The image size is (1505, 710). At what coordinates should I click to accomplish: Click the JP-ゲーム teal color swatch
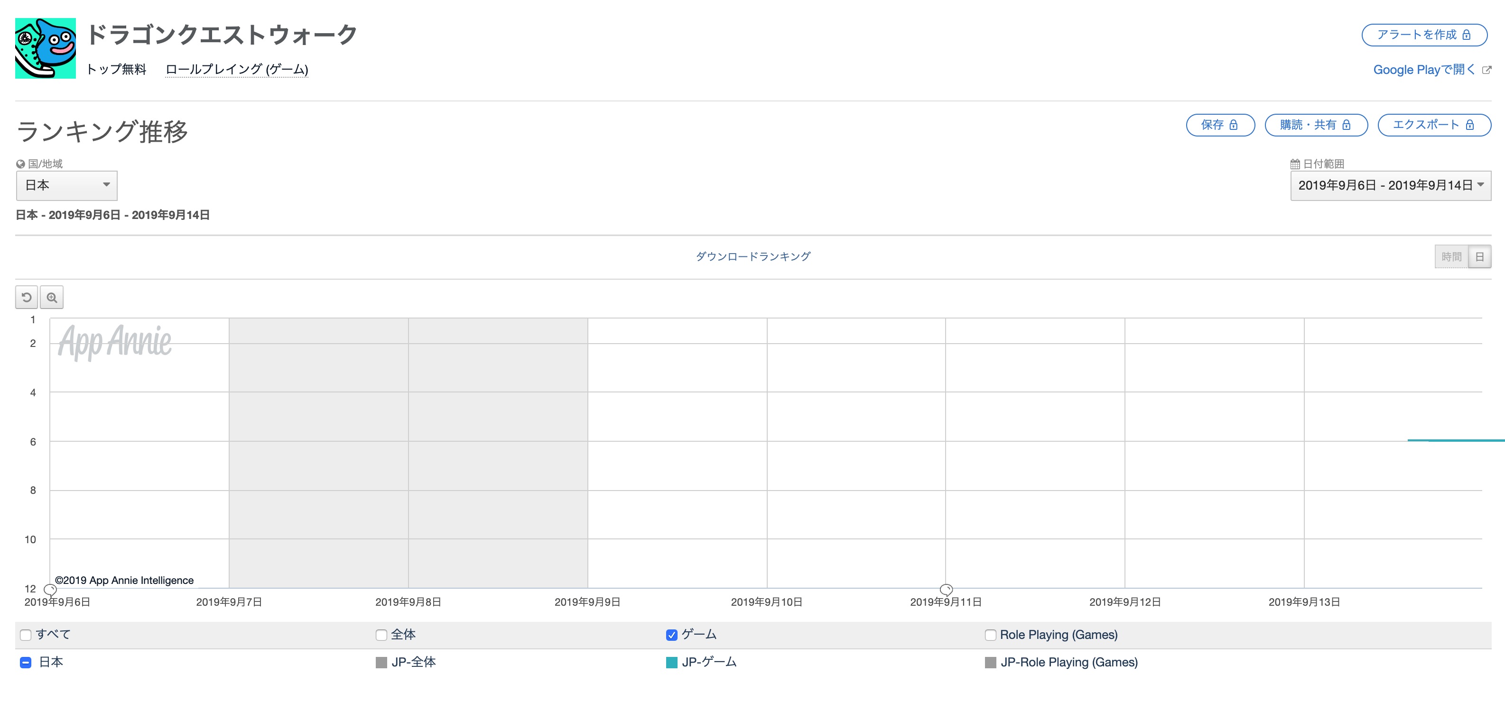coord(672,662)
